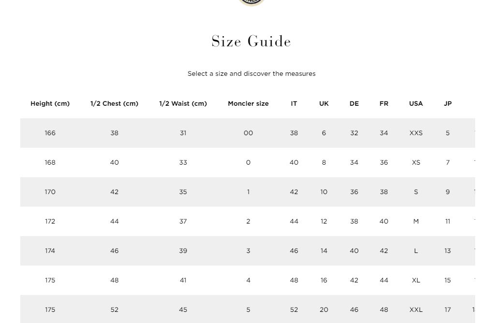Click the USA column header
Screen dimensions: 495x323
[416, 104]
